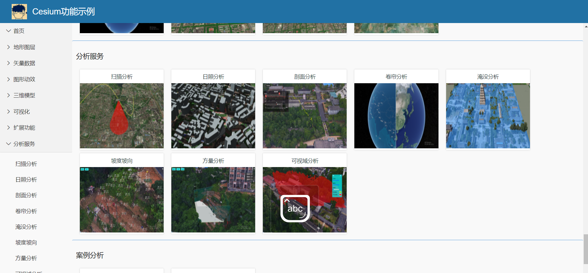
Task: Open the 卷帘分析 globe thumbnail
Action: 396,116
